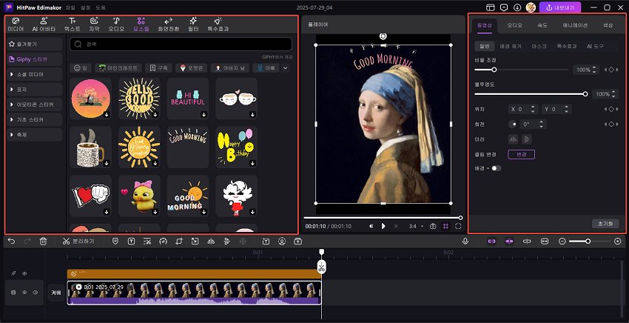Open the speed gauge tool in timeline toolbar
Screen dimensions: 629x323
pyautogui.click(x=163, y=241)
